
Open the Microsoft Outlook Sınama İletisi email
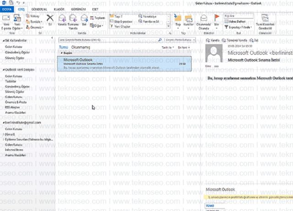(124, 64)
